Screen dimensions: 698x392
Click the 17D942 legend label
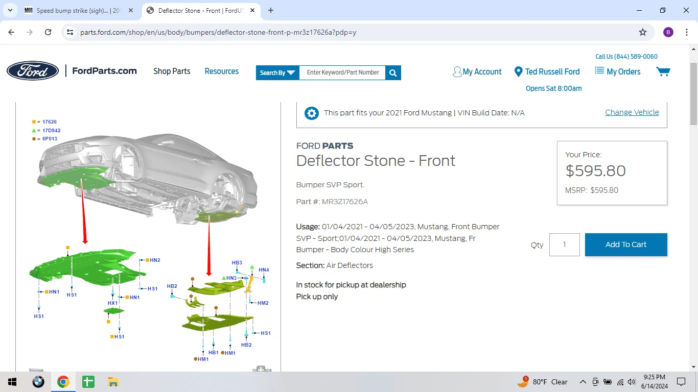coord(52,131)
